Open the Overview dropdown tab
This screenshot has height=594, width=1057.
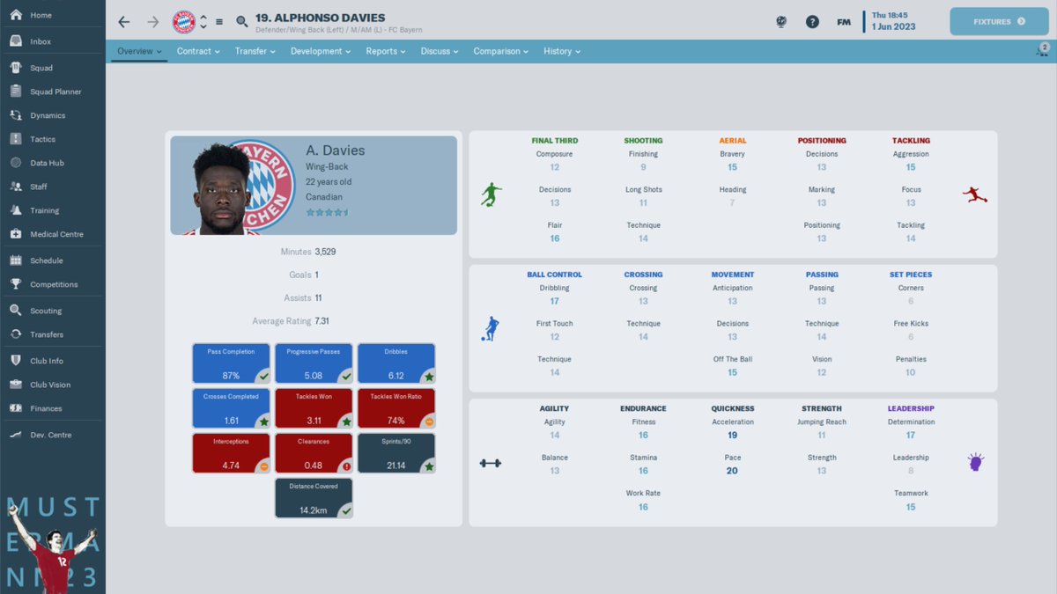(x=139, y=51)
